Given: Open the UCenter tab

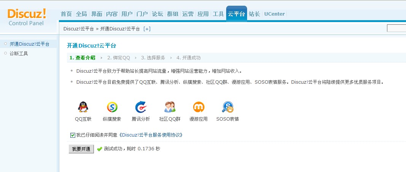Looking at the screenshot, I should (274, 14).
